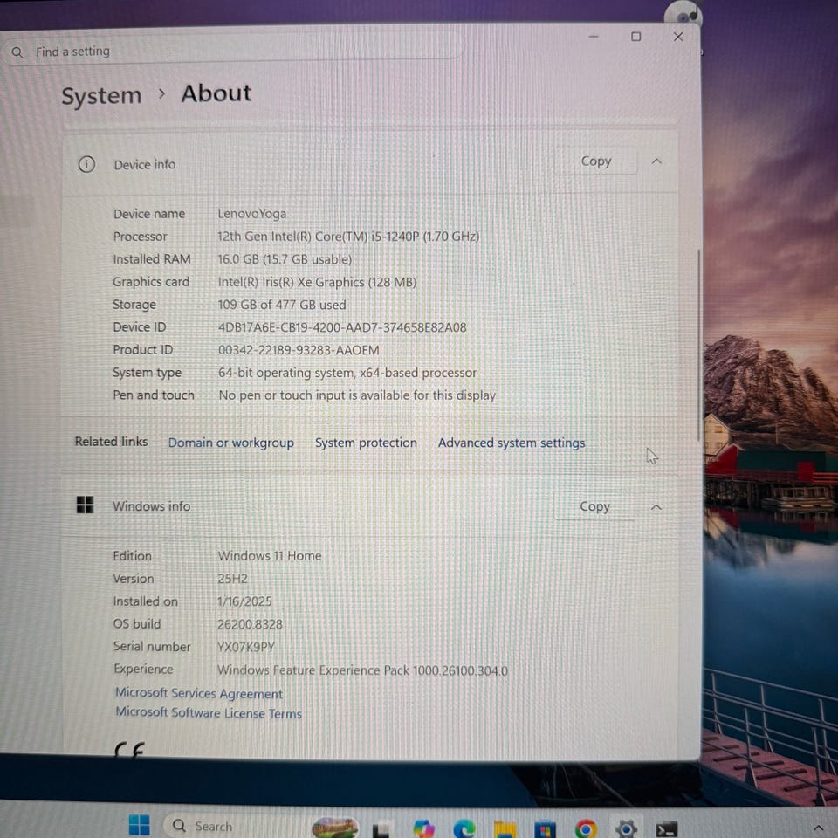Select the 64-bit operating system text
Image resolution: width=838 pixels, height=838 pixels.
(347, 373)
